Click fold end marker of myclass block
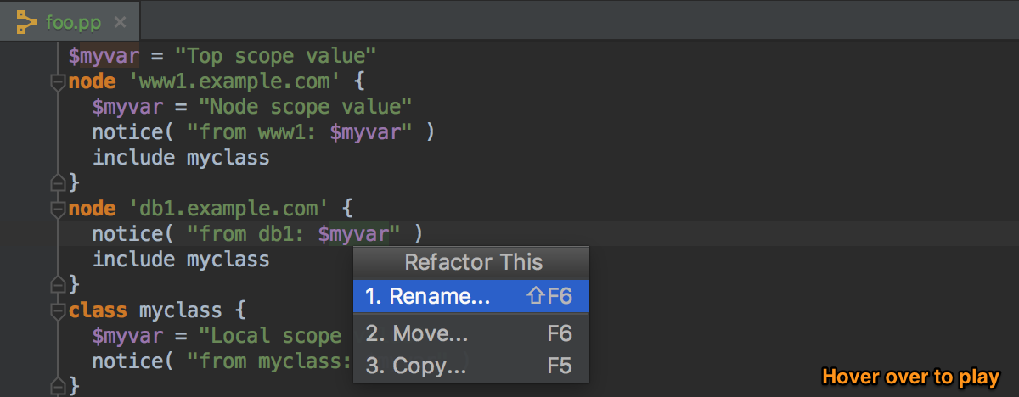This screenshot has width=1019, height=397. [x=58, y=386]
